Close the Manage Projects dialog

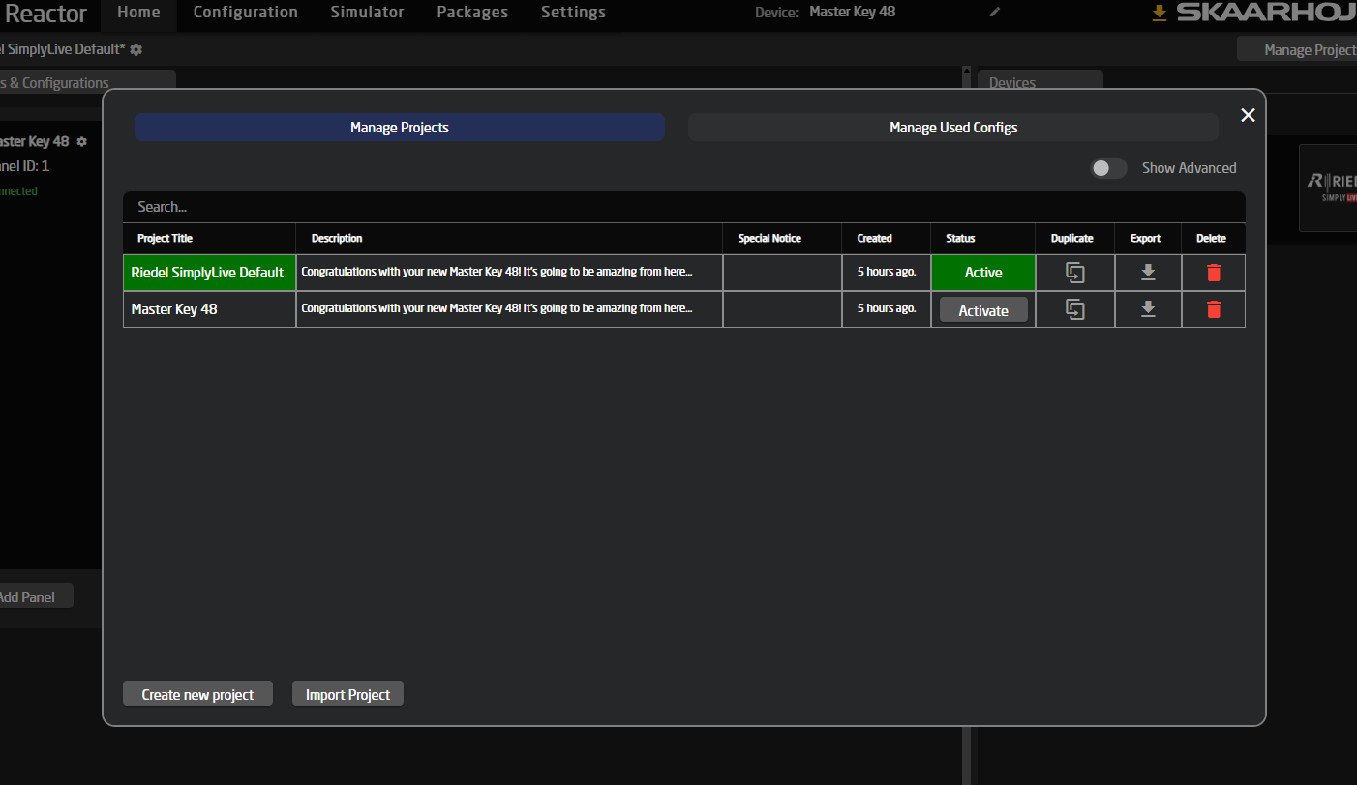click(x=1248, y=115)
